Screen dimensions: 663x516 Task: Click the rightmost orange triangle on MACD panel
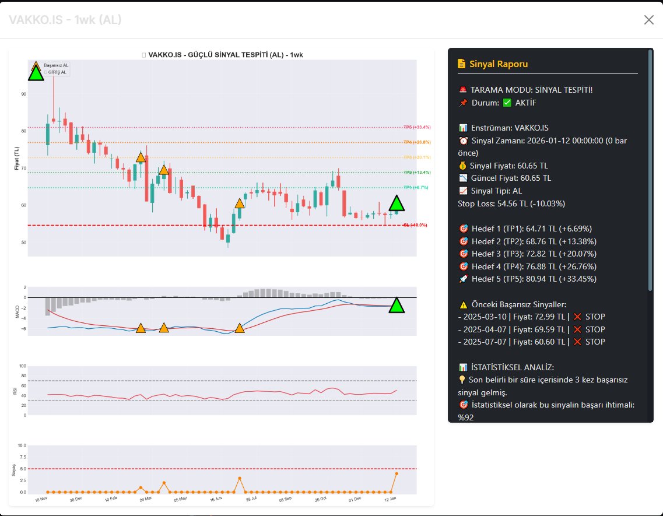click(239, 328)
